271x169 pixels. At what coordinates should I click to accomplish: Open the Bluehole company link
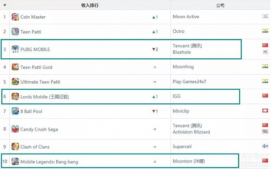pos(182,52)
